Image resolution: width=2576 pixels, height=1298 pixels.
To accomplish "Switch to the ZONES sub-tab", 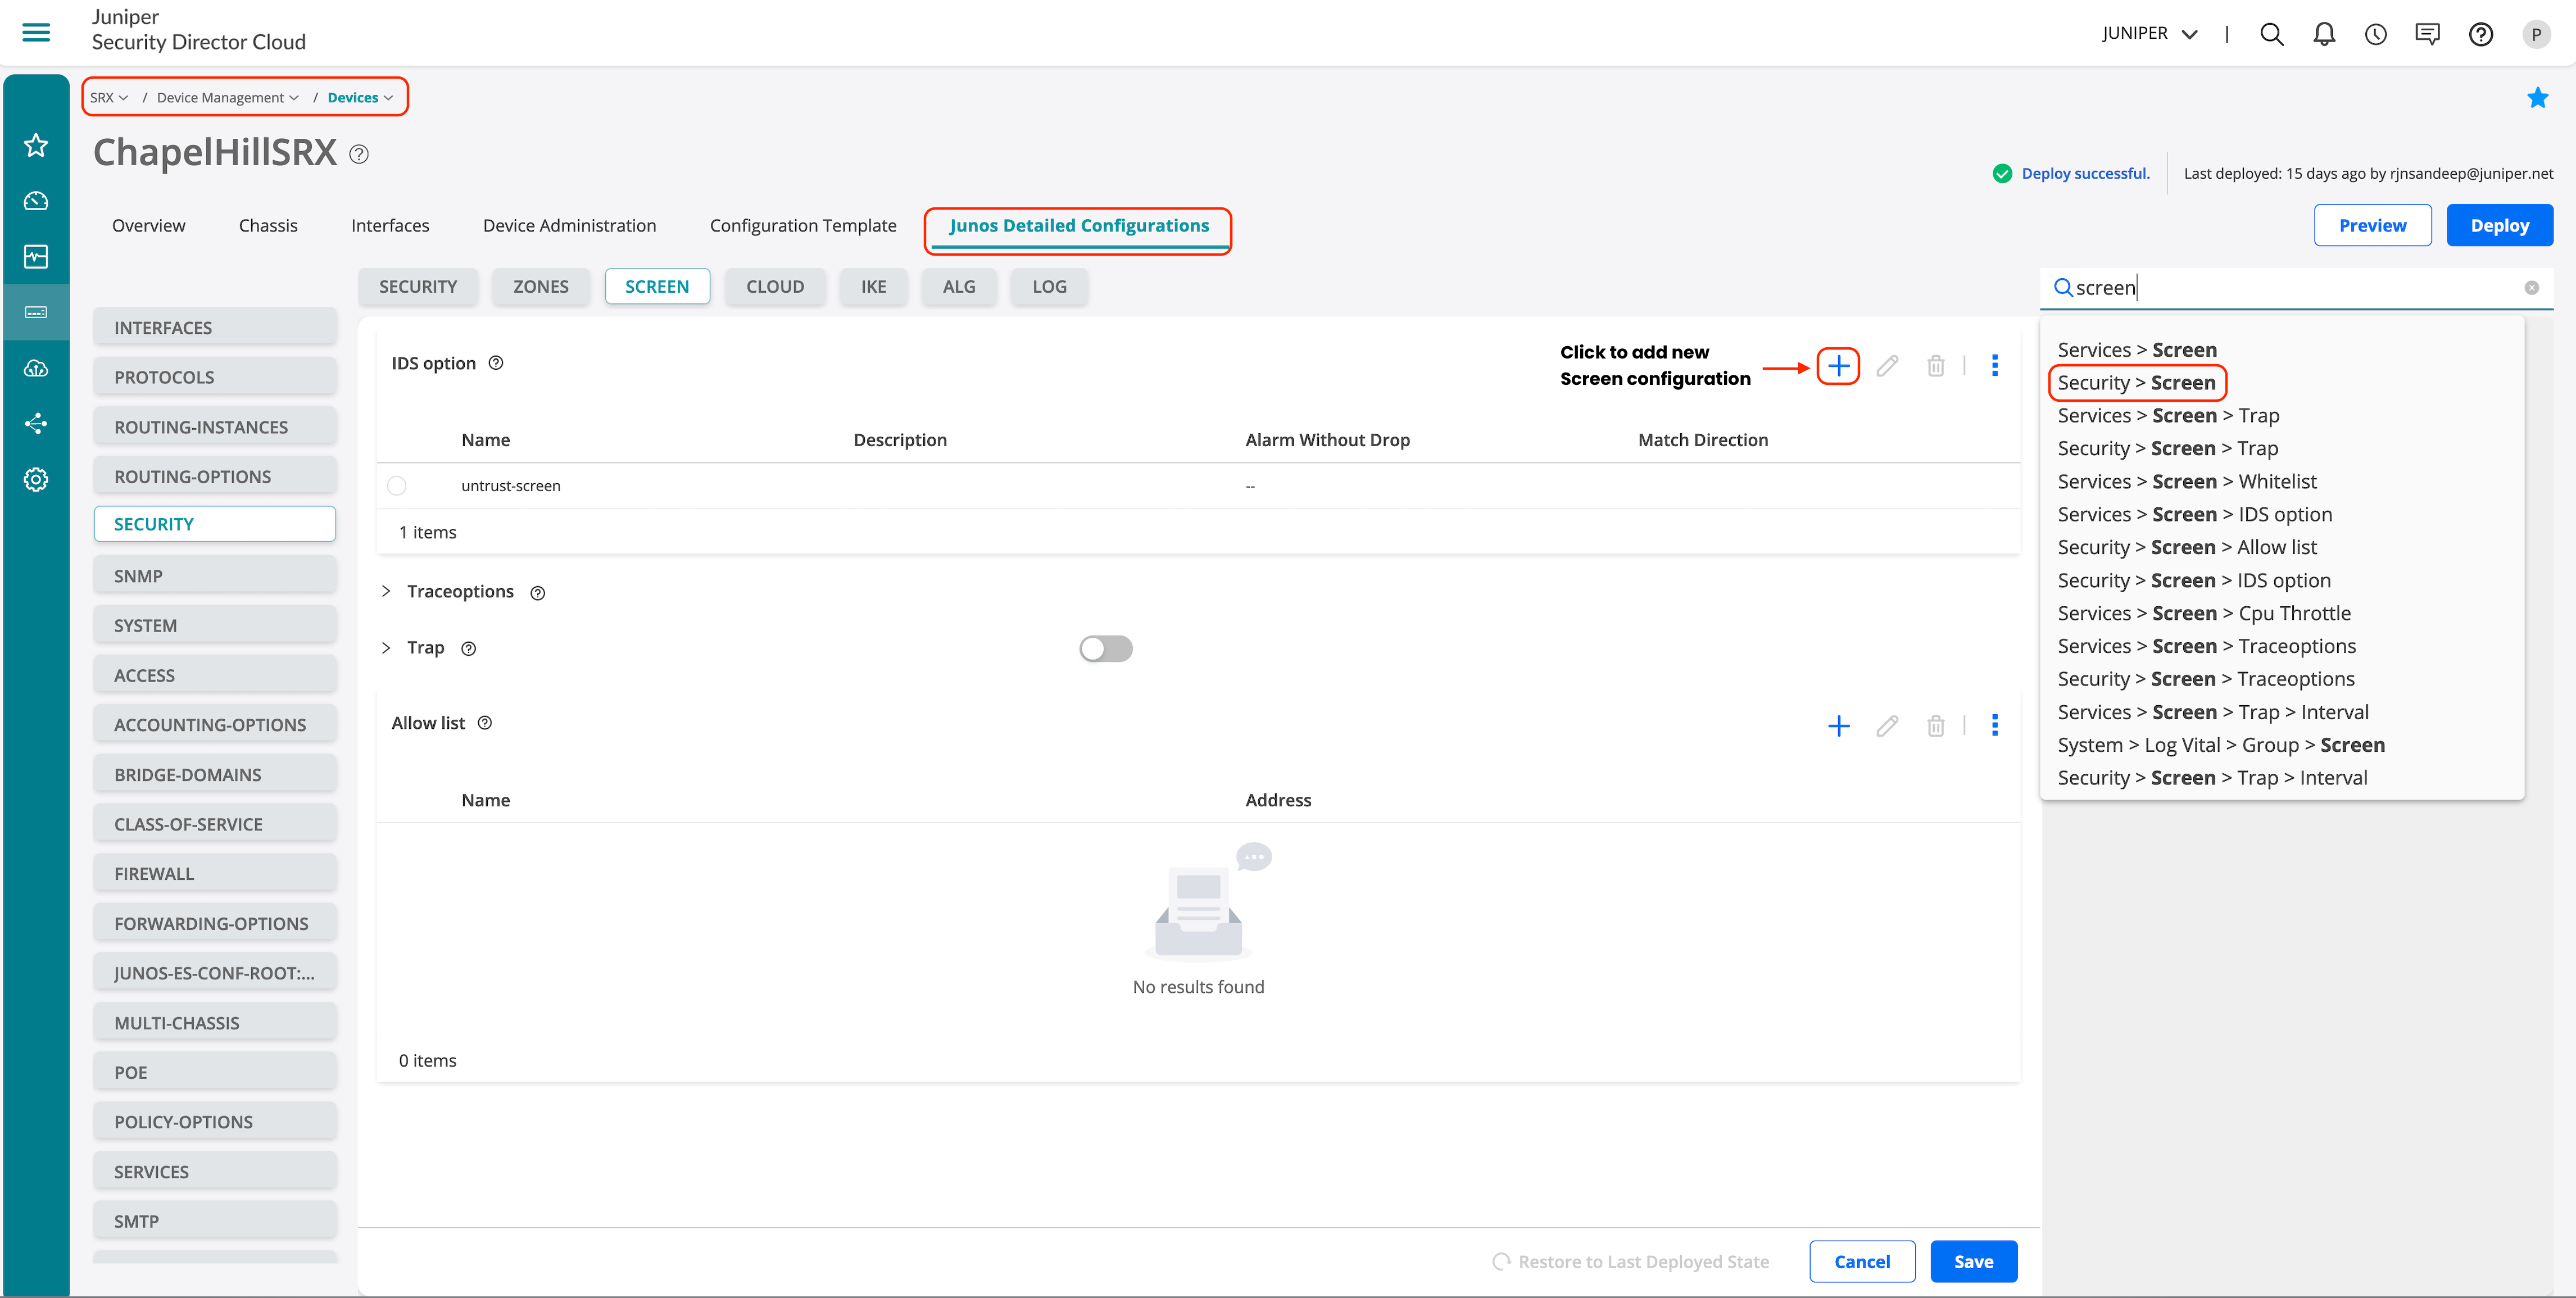I will [540, 287].
